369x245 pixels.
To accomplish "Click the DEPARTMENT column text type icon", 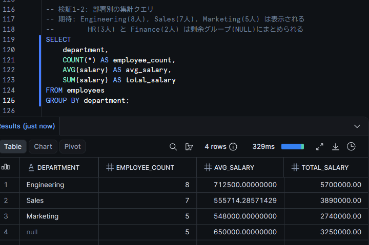I will point(31,167).
